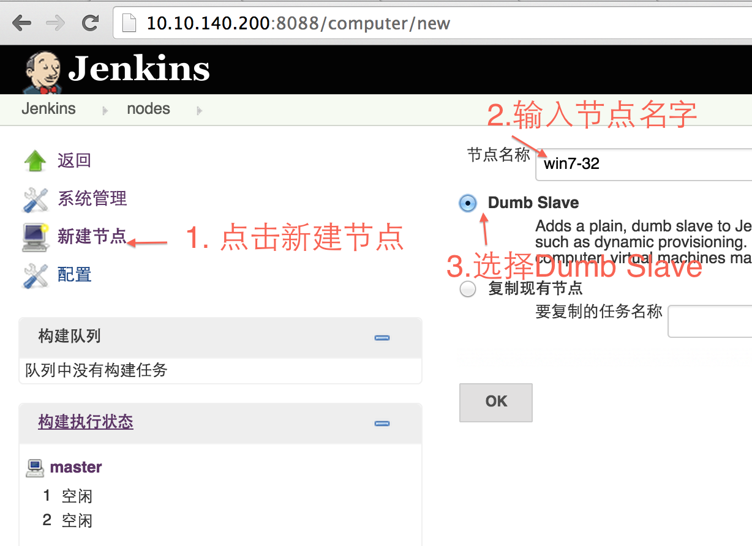
Task: Select the Dumb Slave radio button
Action: tap(468, 203)
